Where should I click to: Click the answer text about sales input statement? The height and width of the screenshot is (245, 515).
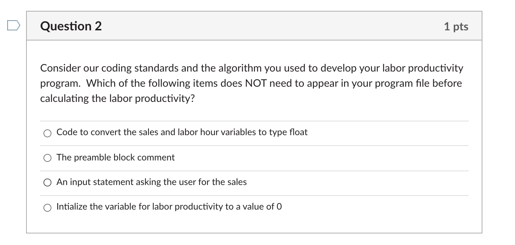(x=151, y=182)
